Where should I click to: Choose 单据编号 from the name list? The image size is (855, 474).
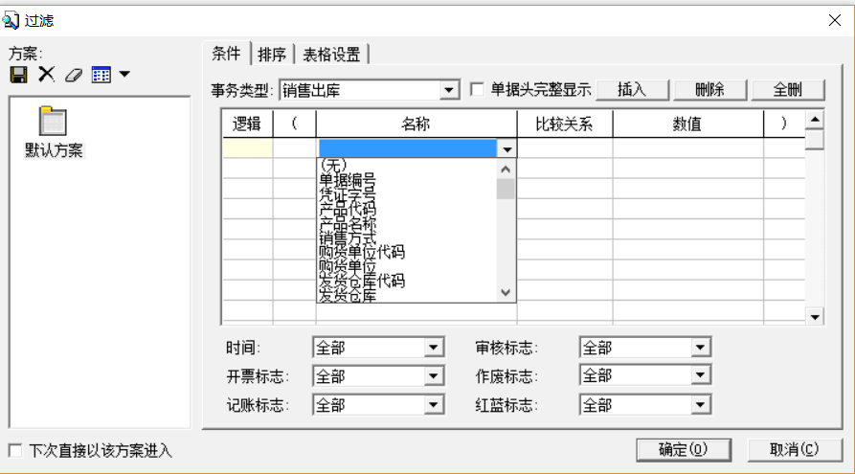(x=348, y=180)
